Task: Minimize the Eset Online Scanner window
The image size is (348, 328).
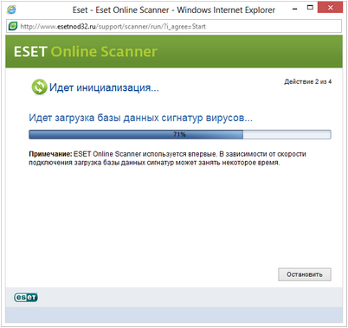Action: [x=294, y=10]
